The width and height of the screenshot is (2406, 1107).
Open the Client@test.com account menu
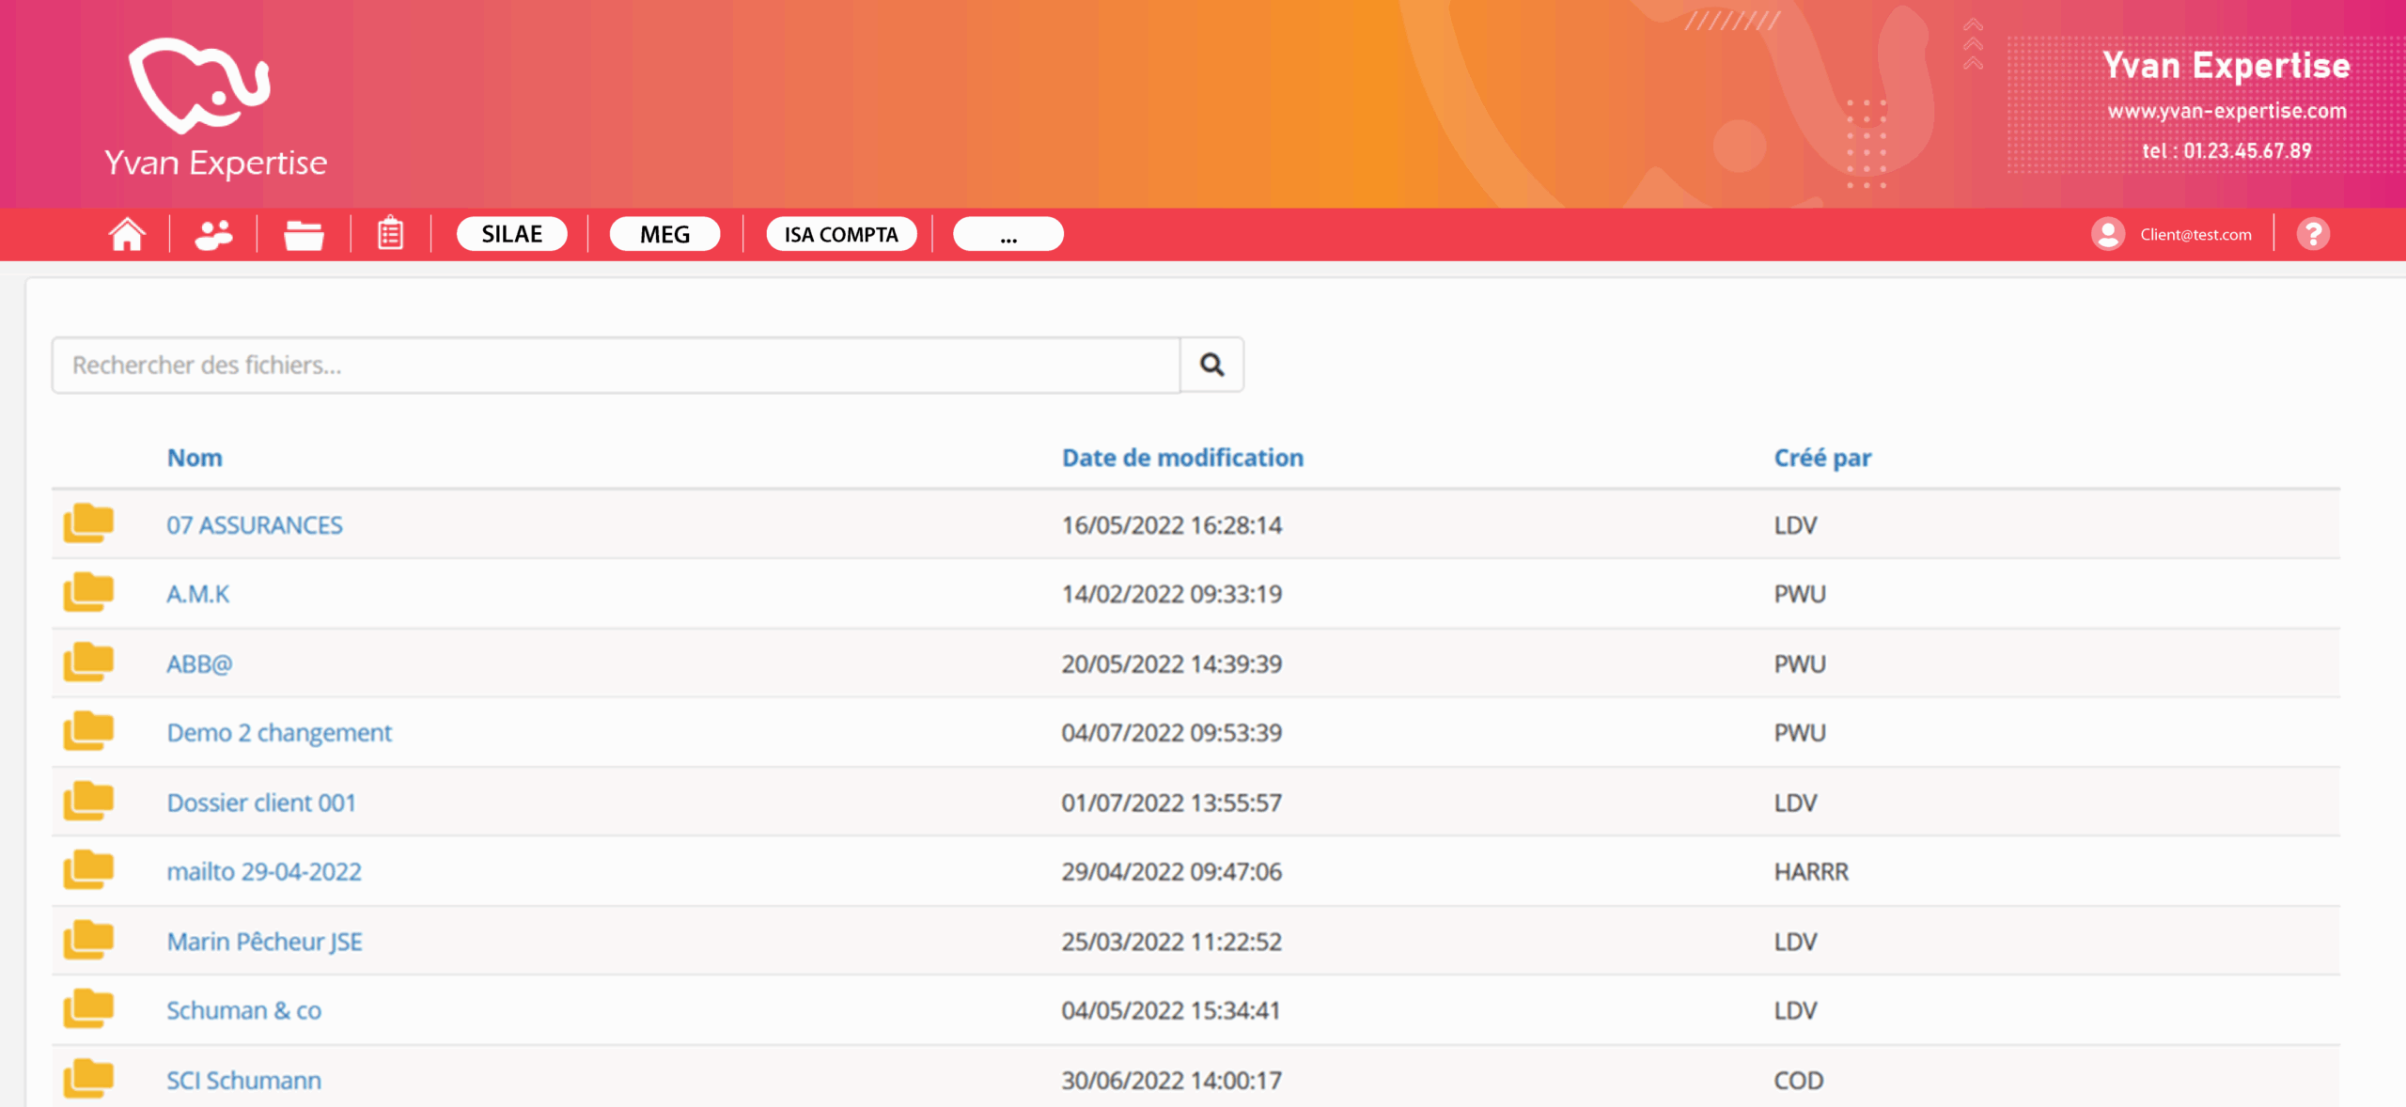tap(2195, 234)
